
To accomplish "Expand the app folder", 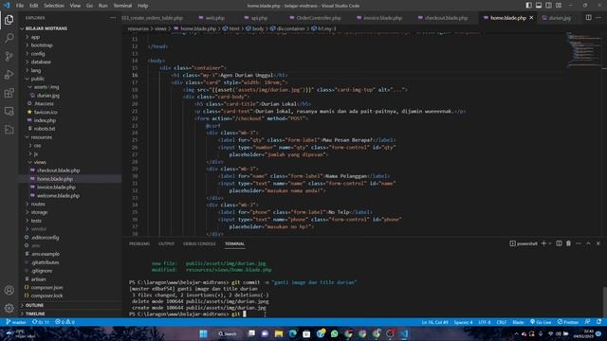I will [x=35, y=37].
